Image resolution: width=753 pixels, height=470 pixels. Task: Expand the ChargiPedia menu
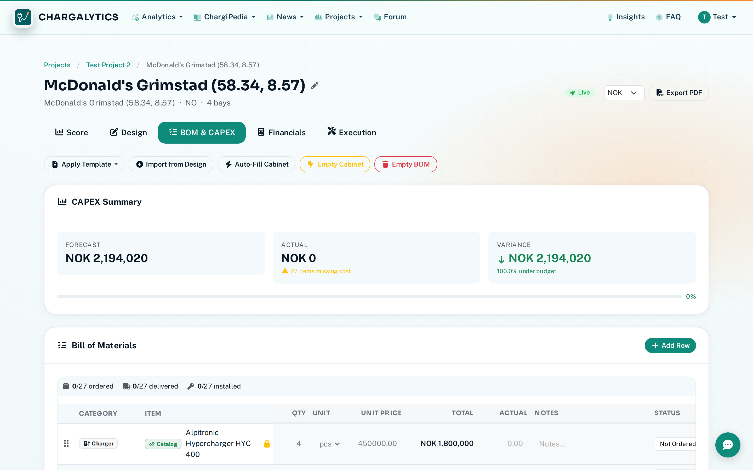[x=225, y=17]
